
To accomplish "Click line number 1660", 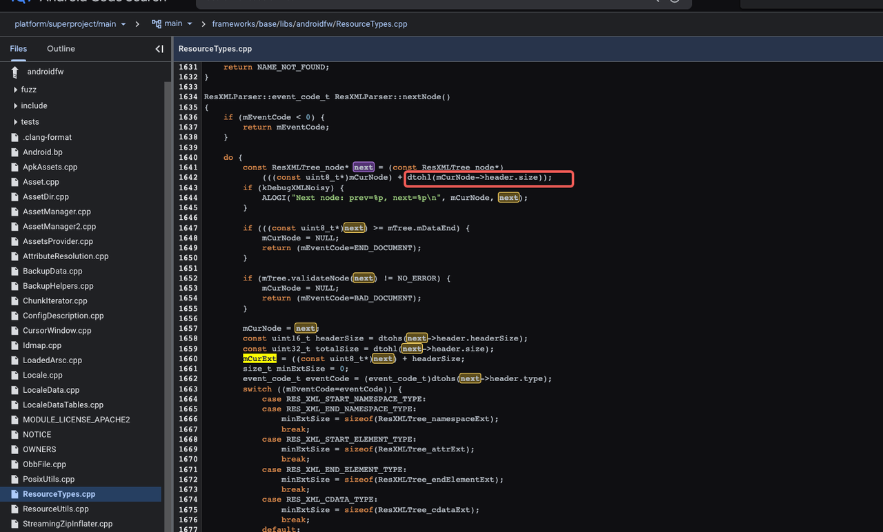I will click(x=188, y=358).
